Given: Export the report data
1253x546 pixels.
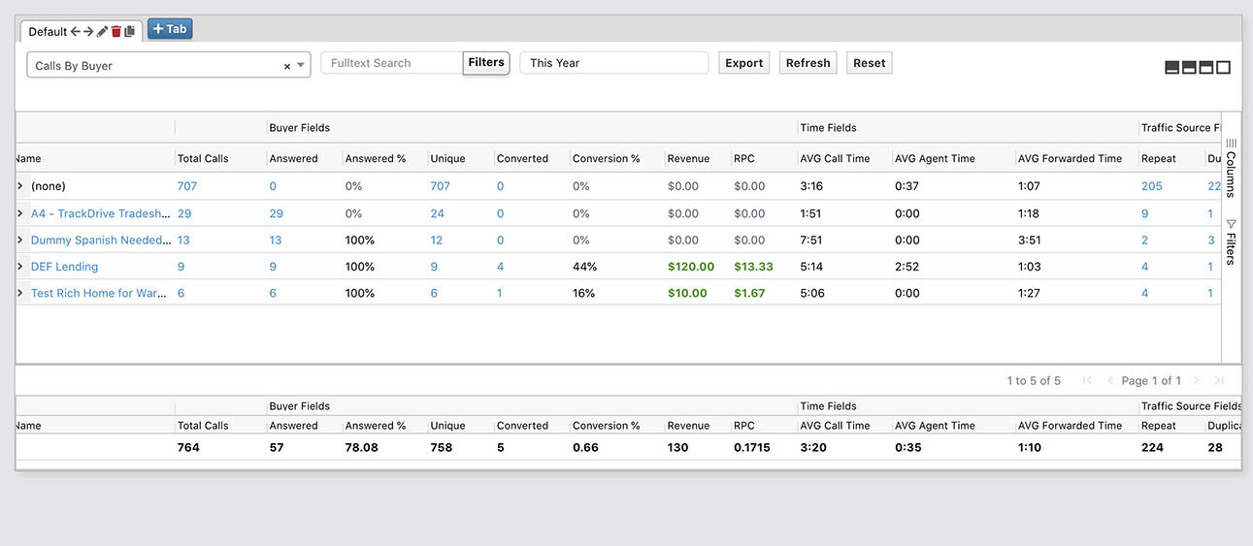Looking at the screenshot, I should 744,63.
